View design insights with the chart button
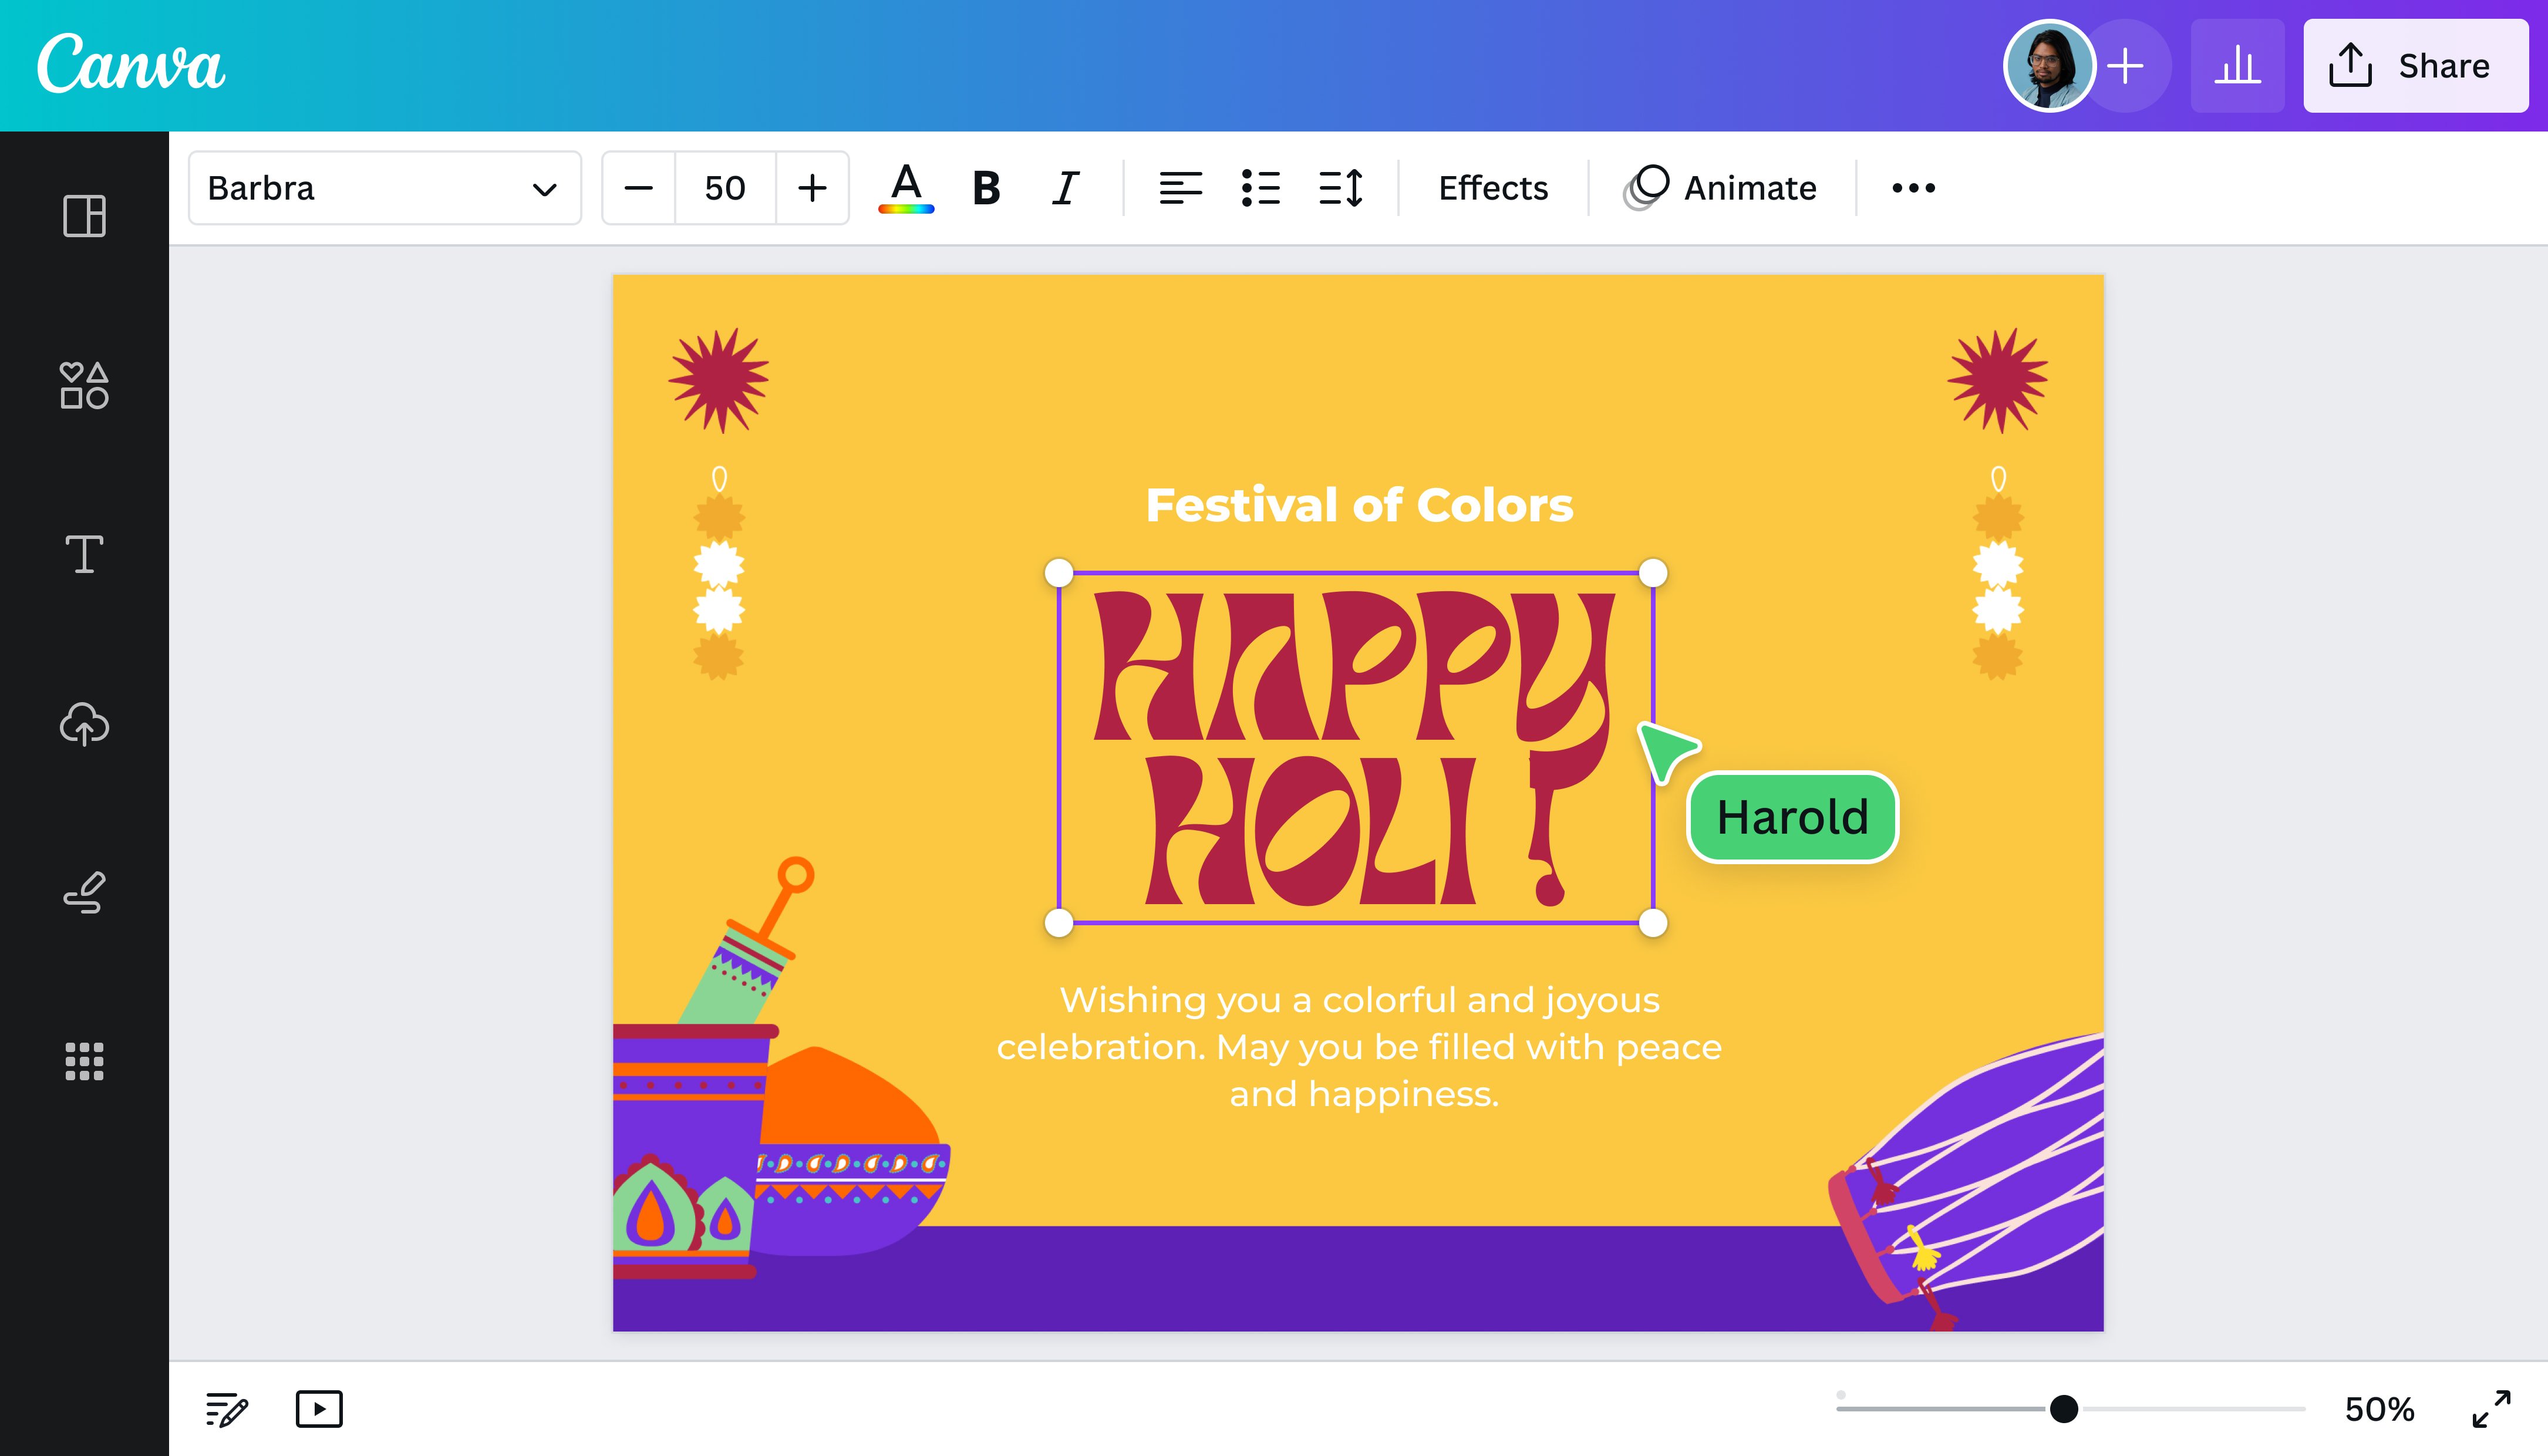Image resolution: width=2548 pixels, height=1456 pixels. coord(2238,66)
